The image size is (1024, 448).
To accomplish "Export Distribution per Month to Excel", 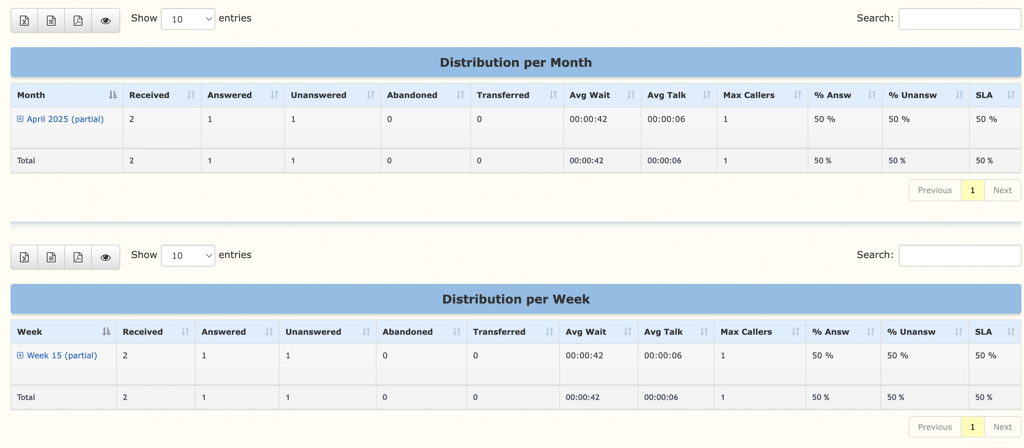I will [24, 20].
